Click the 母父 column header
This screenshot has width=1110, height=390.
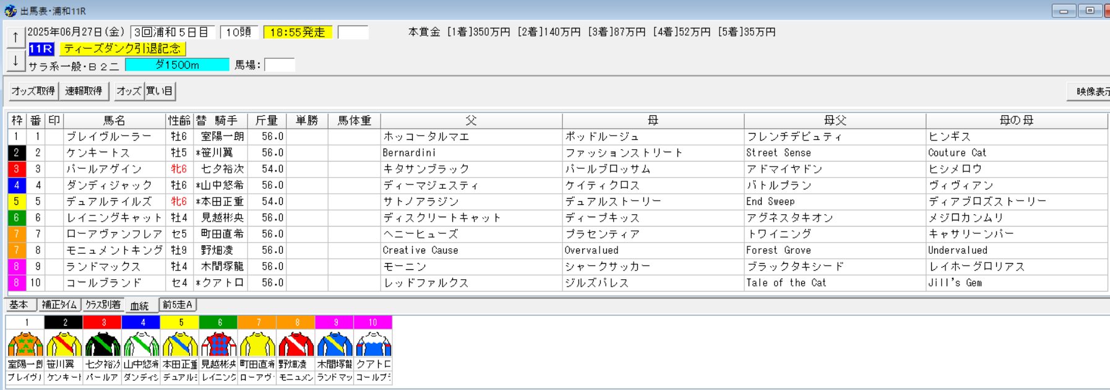[835, 121]
